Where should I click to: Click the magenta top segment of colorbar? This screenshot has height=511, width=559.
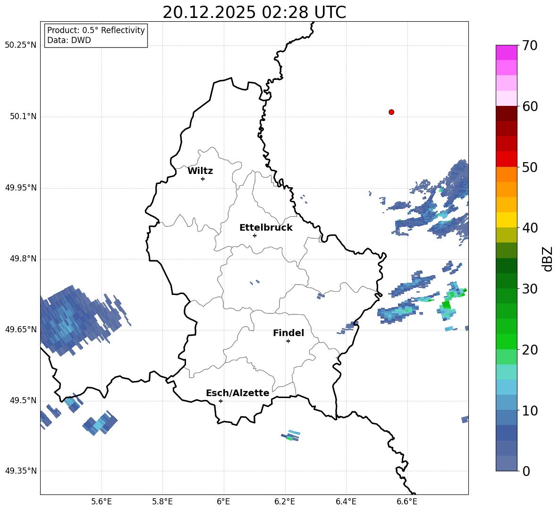tap(506, 52)
